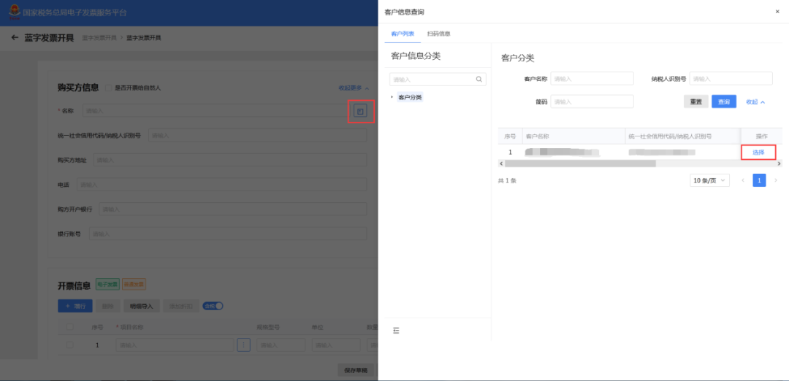The height and width of the screenshot is (381, 789).
Task: Click the 客户名称 input field
Action: click(592, 79)
